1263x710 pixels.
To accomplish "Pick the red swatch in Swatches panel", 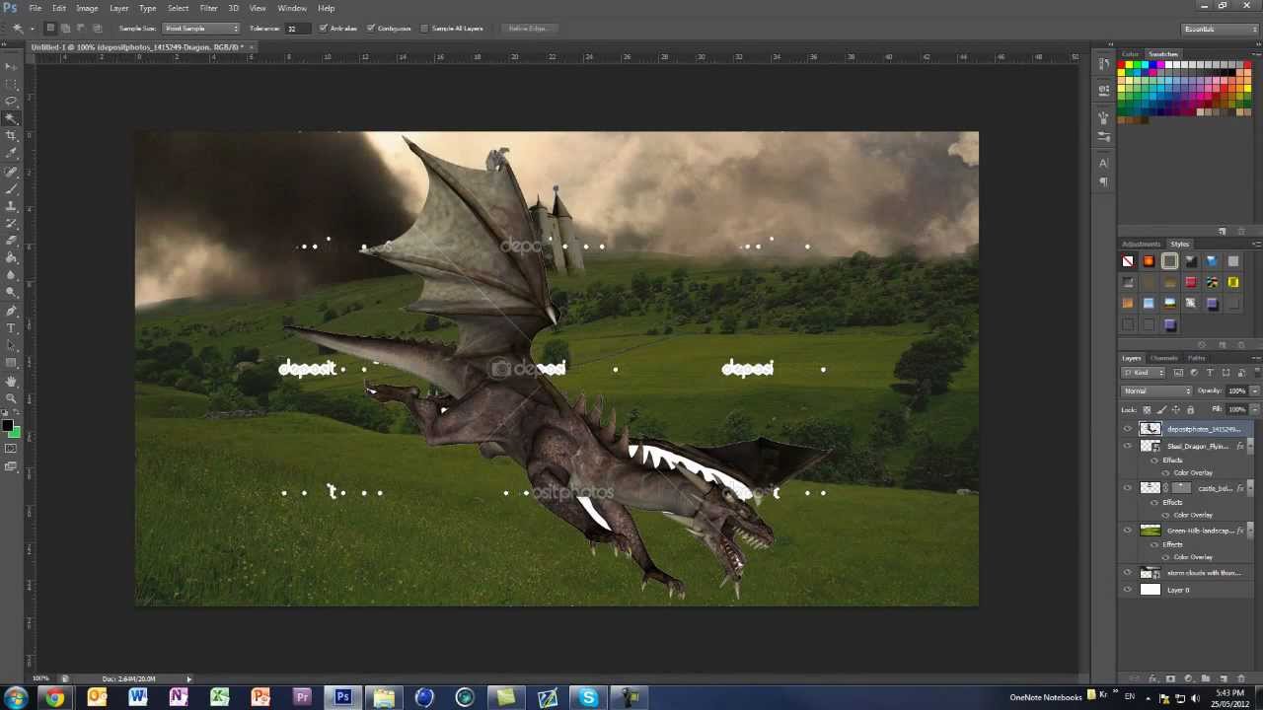I will (x=1123, y=65).
